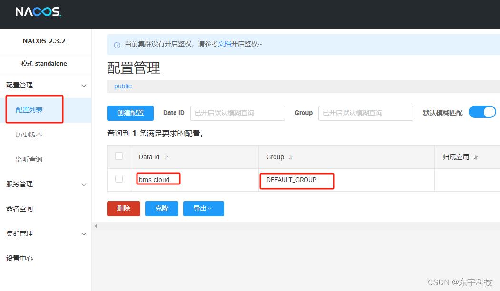Expand the 集群管理 sidebar section
The width and height of the screenshot is (500, 291).
tap(46, 233)
